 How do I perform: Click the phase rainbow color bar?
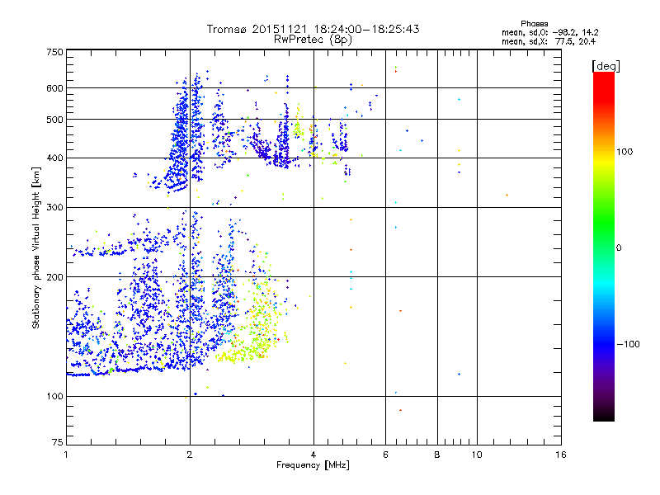coord(604,246)
